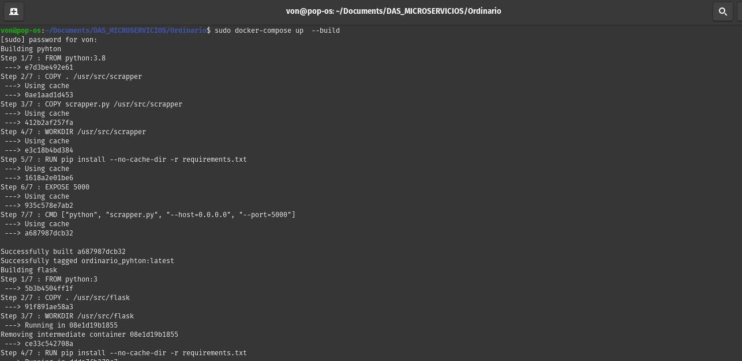Select 'Step 2/7 : COPY . /usr/src/flask' line

point(65,298)
